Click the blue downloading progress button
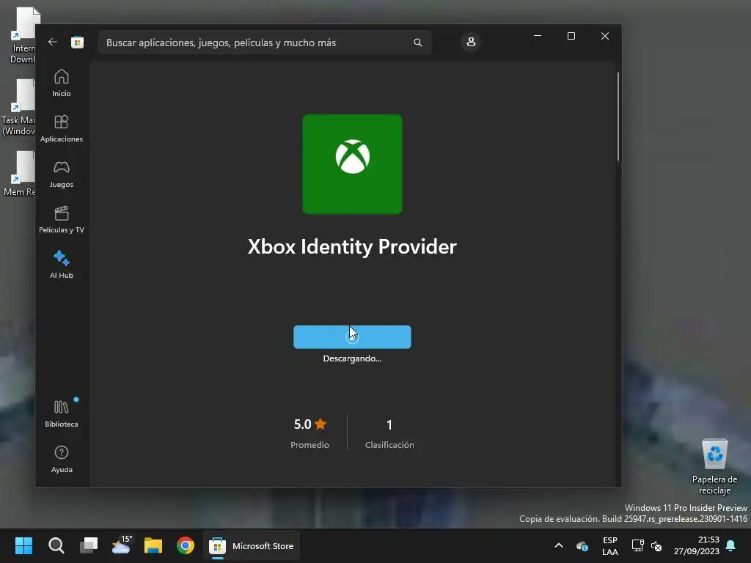Image resolution: width=751 pixels, height=563 pixels. pyautogui.click(x=352, y=337)
